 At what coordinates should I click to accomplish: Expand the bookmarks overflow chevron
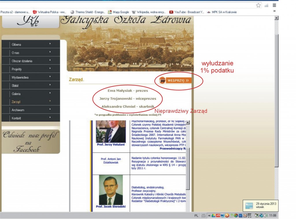pos(274,12)
